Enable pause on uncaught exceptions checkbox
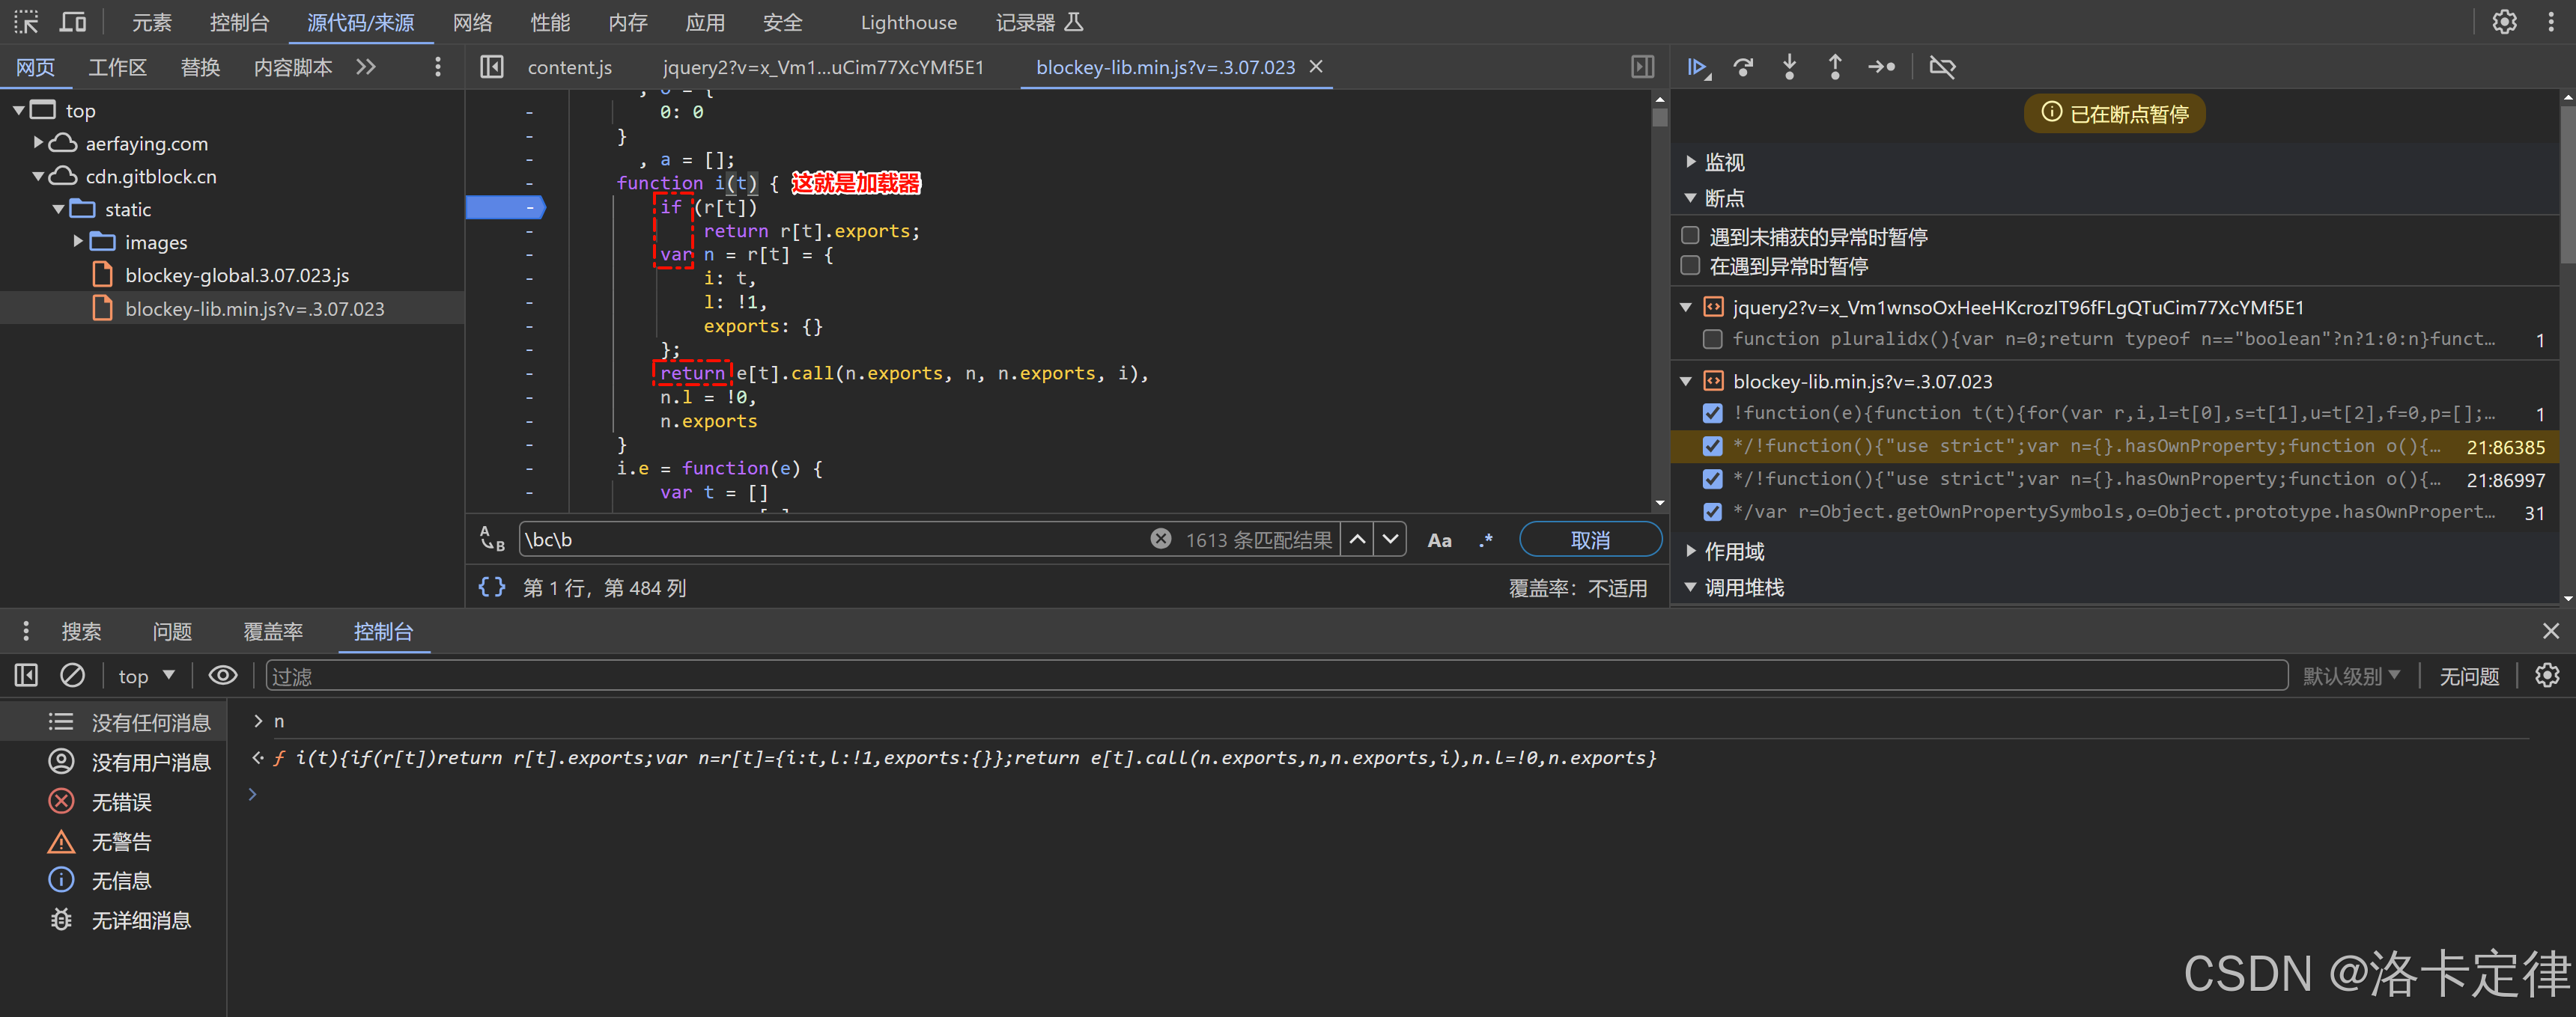This screenshot has width=2576, height=1017. coord(1690,236)
